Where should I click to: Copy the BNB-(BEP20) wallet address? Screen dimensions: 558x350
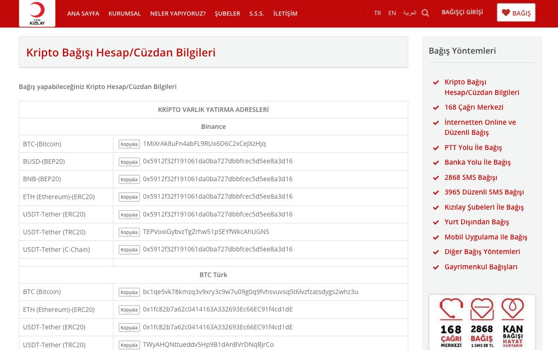pyautogui.click(x=129, y=179)
